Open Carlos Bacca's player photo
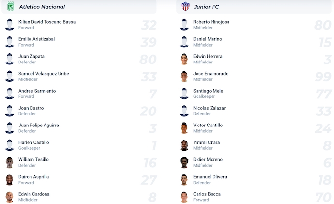The width and height of the screenshot is (334, 204). point(184,197)
